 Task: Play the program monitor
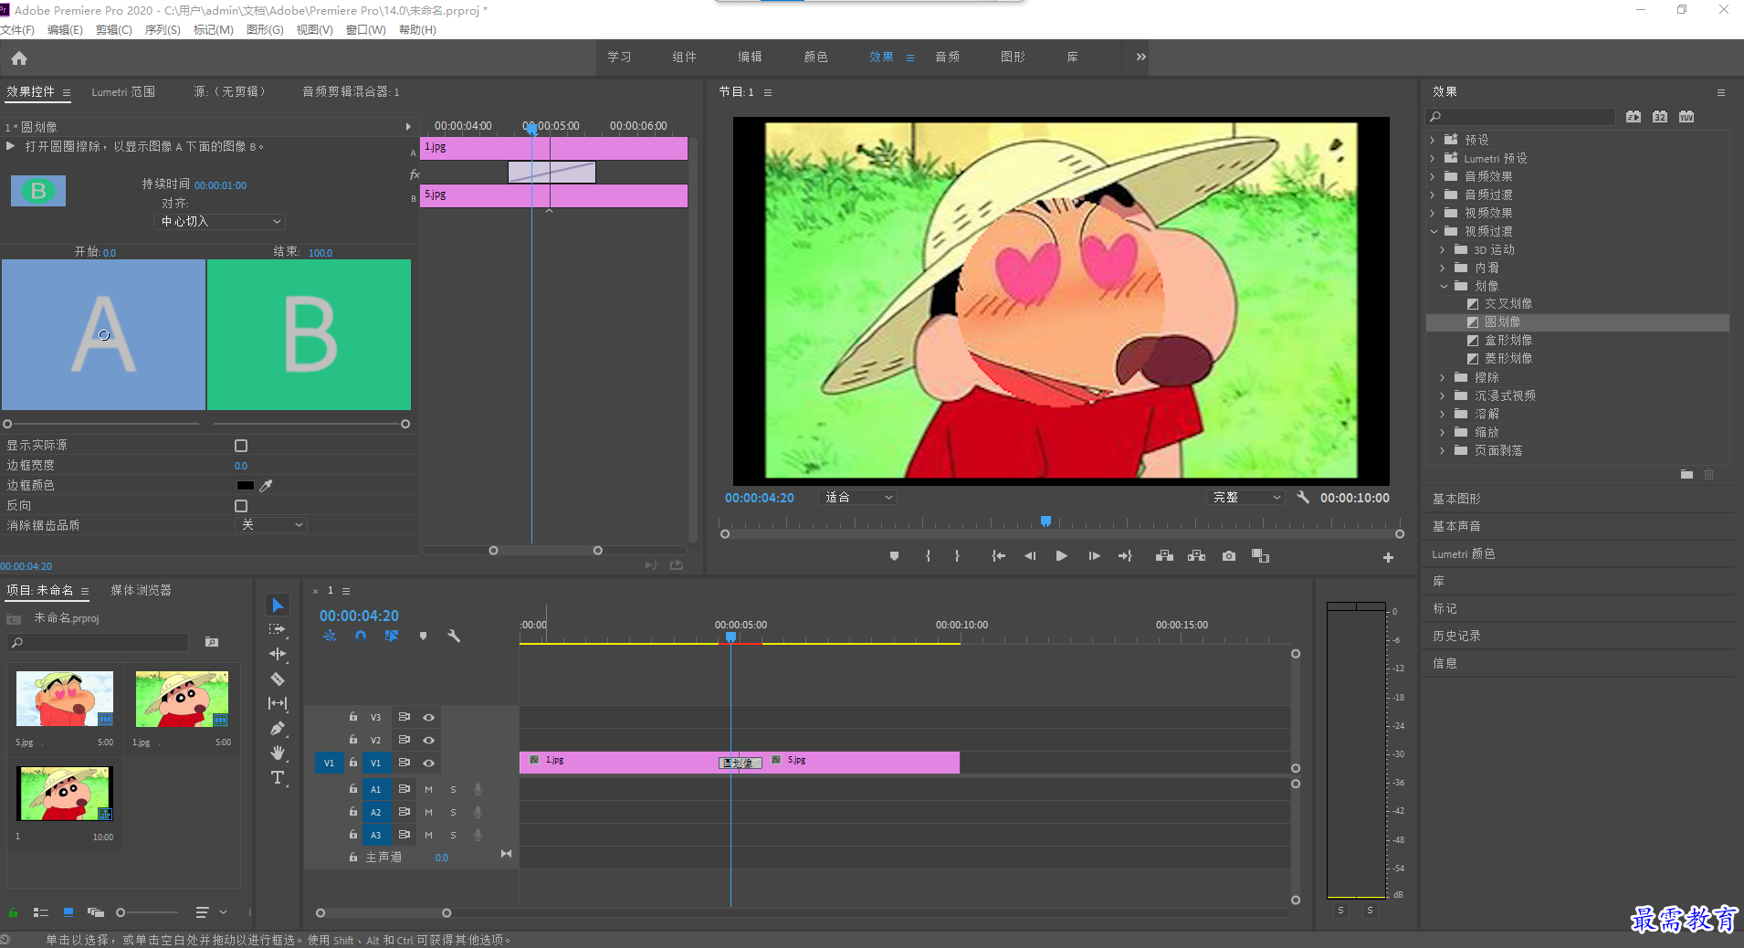coord(1061,555)
